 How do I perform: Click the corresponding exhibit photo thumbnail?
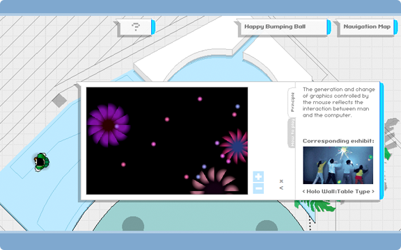click(338, 165)
